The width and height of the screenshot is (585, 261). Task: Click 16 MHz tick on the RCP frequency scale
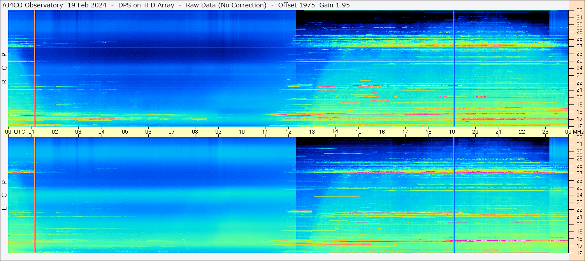pyautogui.click(x=579, y=126)
